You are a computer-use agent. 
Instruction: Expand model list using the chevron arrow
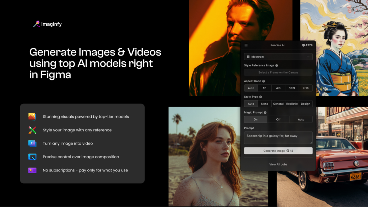308,57
